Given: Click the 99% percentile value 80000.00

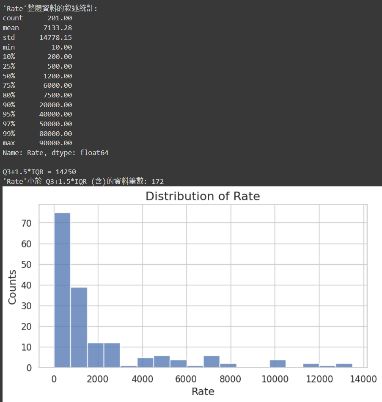Looking at the screenshot, I should [x=55, y=133].
